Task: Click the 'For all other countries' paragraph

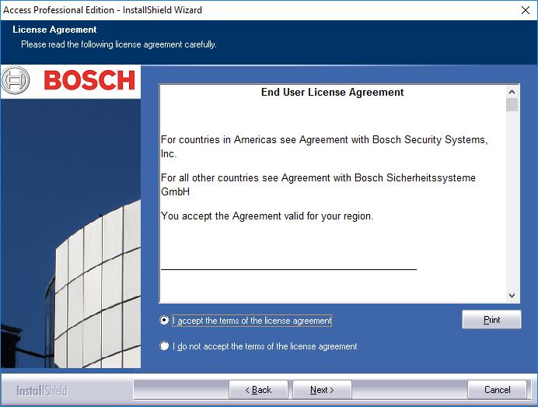Action: pyautogui.click(x=318, y=184)
